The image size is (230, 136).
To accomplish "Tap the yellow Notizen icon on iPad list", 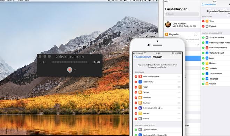I will pos(207,63).
